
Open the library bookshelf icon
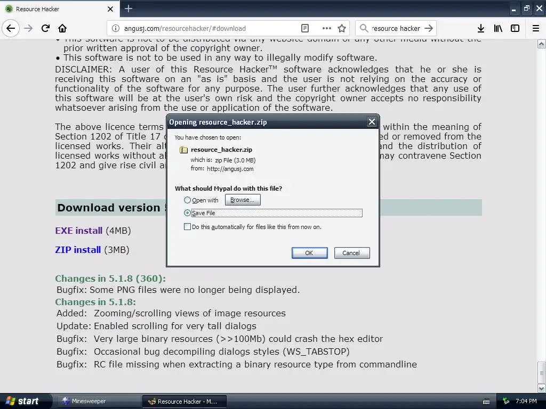pyautogui.click(x=498, y=28)
